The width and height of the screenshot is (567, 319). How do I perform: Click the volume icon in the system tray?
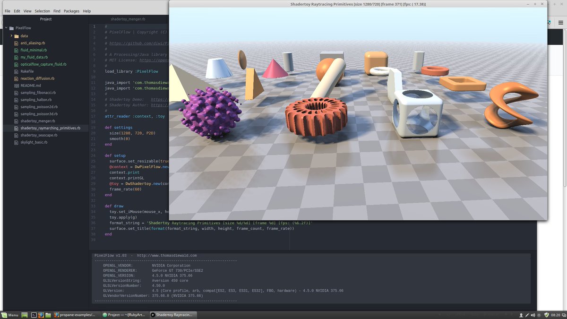coord(533,314)
